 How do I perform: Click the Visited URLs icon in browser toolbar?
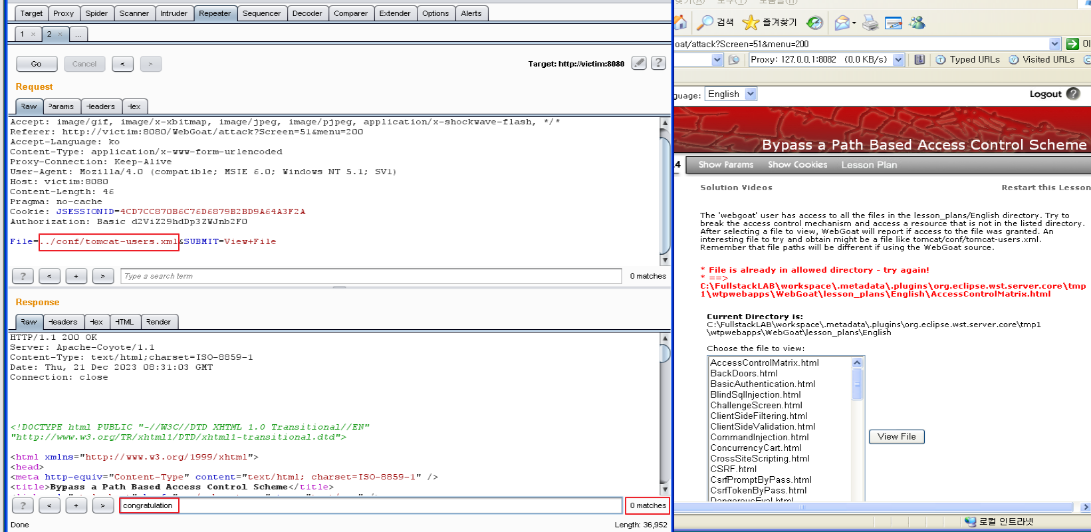point(1014,60)
